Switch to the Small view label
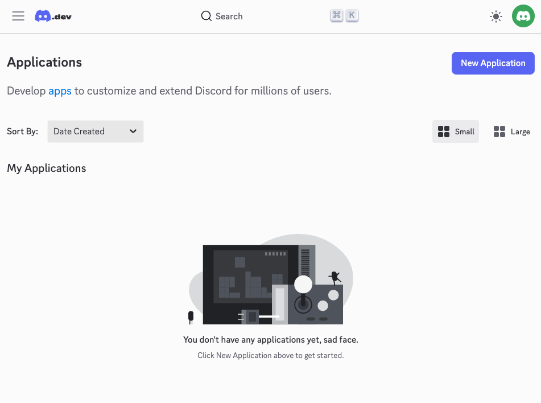 point(464,131)
